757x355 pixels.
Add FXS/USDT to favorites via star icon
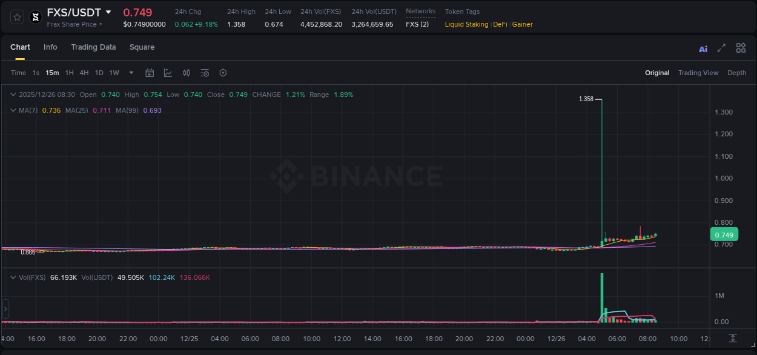[x=16, y=17]
